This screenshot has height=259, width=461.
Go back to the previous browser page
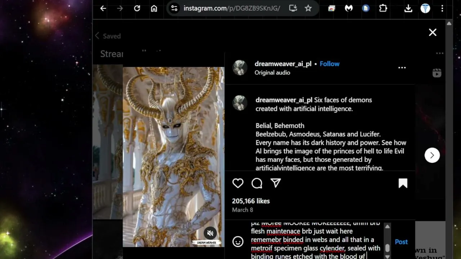click(103, 9)
